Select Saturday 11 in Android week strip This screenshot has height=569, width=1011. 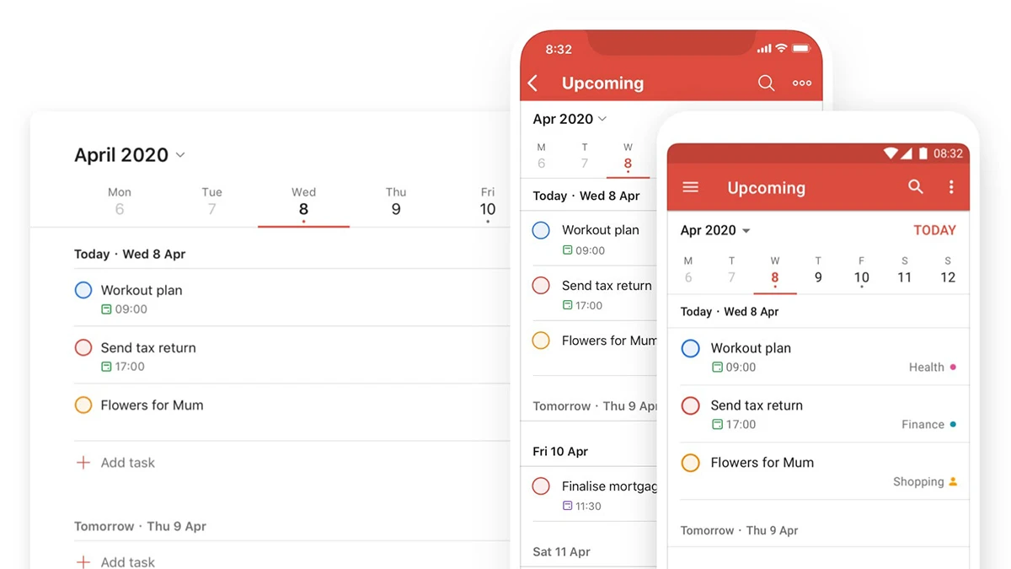tap(904, 271)
